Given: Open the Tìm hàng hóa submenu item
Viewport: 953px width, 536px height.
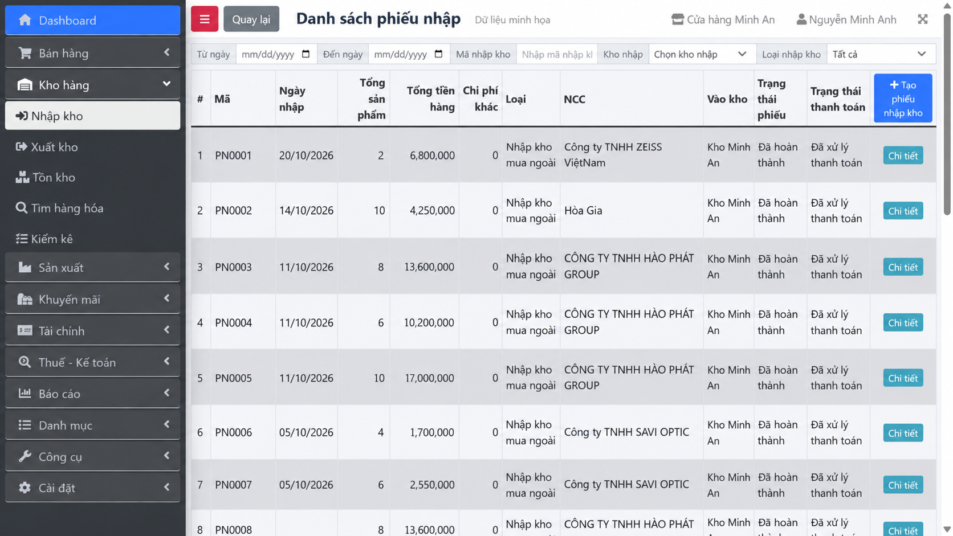Looking at the screenshot, I should pos(93,208).
